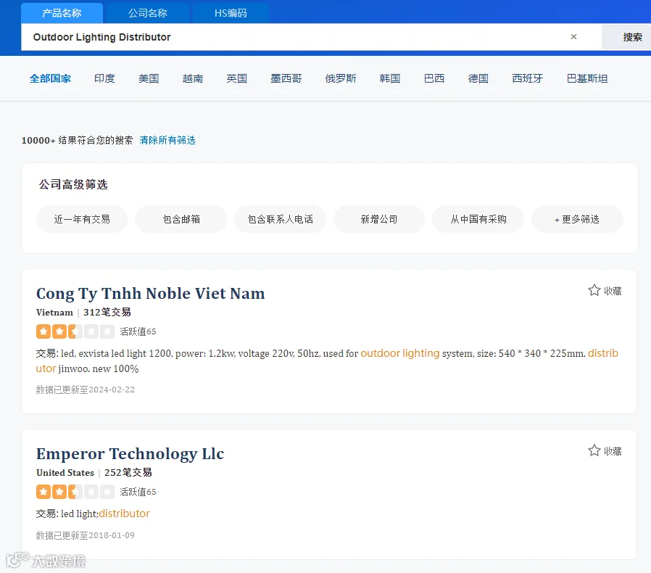Switch to the 公司名称 tab
Viewport: 651px width, 573px height.
click(148, 13)
